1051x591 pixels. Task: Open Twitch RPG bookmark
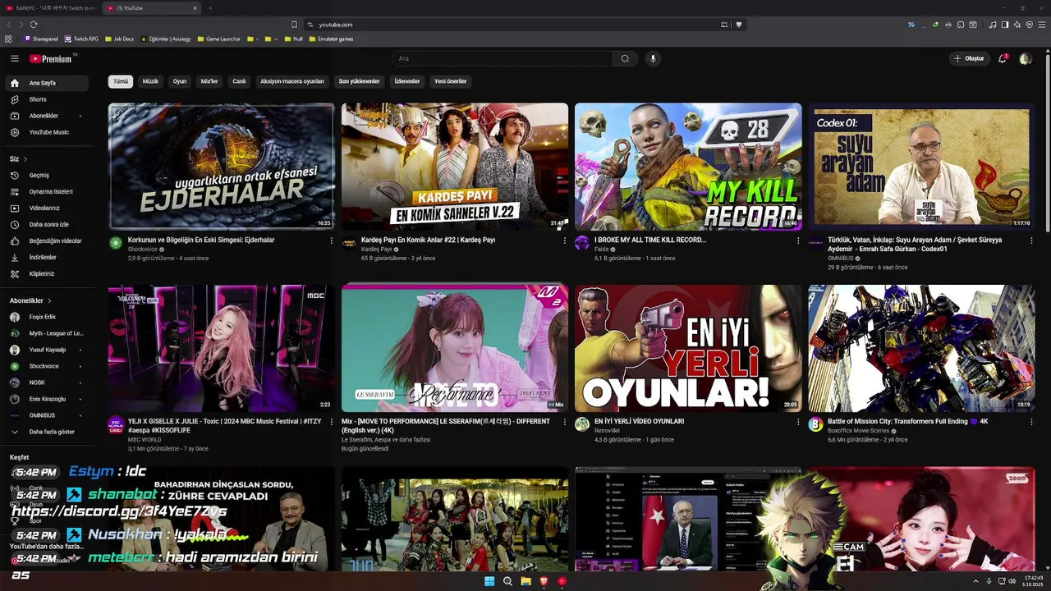[82, 39]
